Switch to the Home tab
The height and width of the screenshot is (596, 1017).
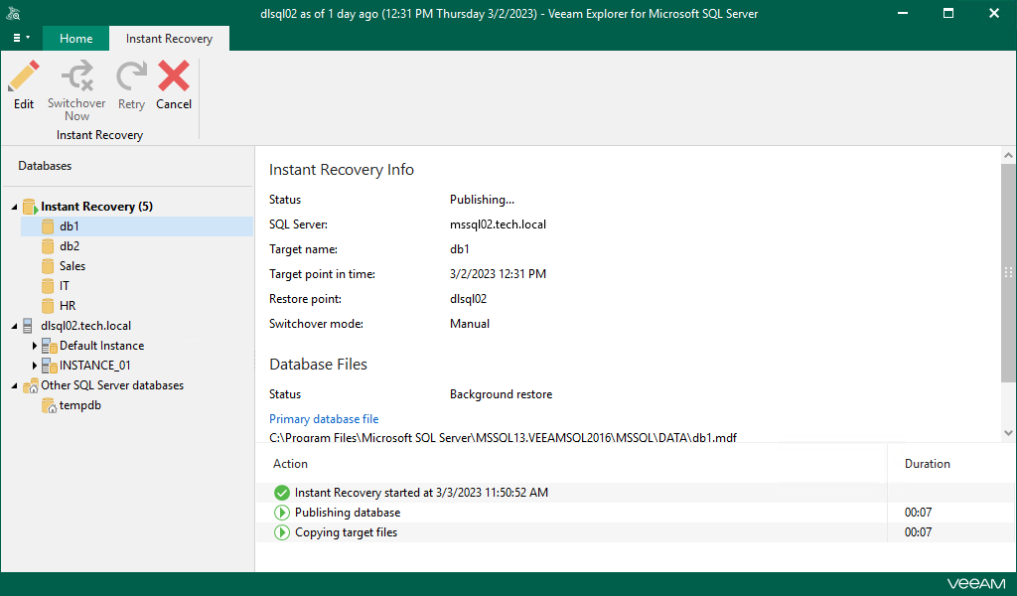point(75,39)
